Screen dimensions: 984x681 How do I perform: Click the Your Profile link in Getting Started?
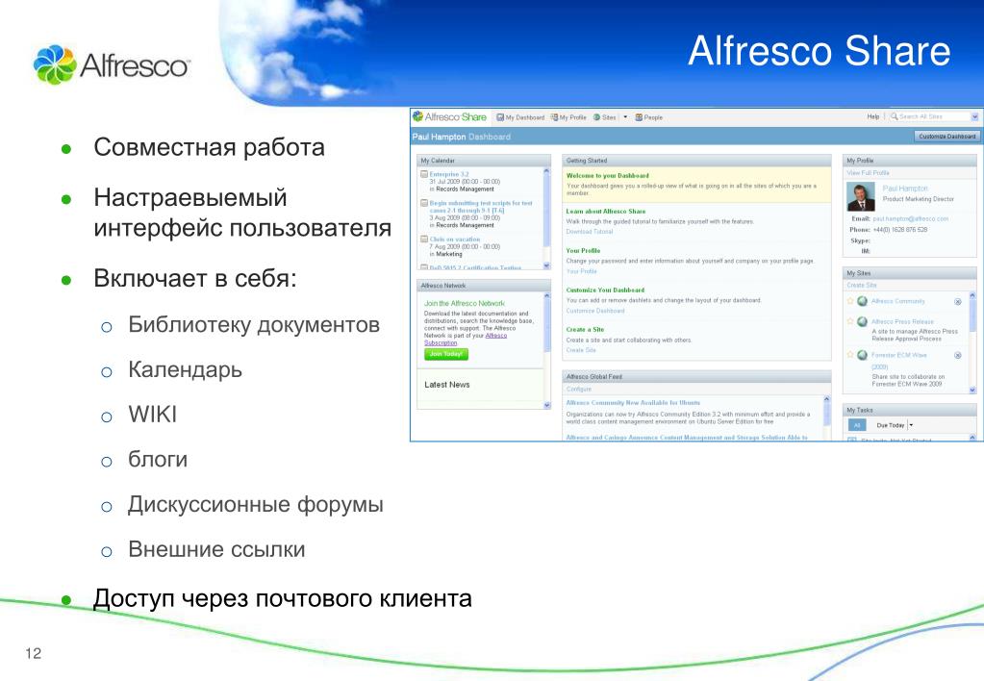coord(581,271)
